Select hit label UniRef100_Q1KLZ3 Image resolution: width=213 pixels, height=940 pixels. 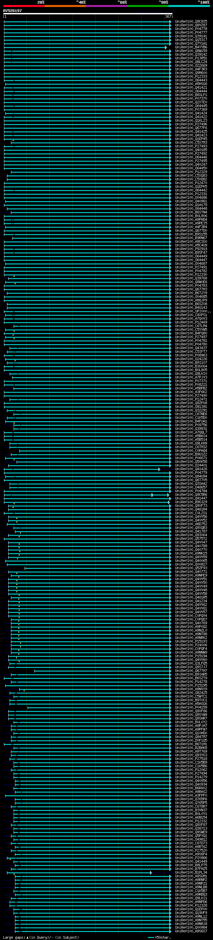pyautogui.click(x=191, y=121)
